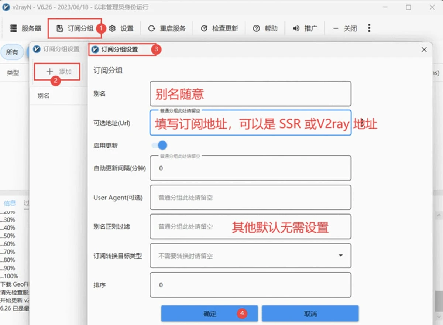Click the 别名 column header in subscription list
443x325 pixels.
click(44, 96)
